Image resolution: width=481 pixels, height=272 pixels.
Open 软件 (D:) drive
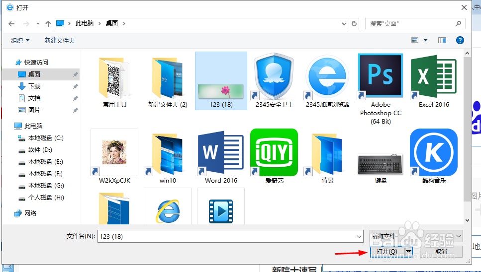pyautogui.click(x=40, y=150)
